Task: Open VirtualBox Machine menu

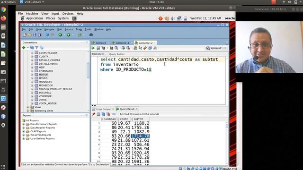Action: [x=32, y=14]
